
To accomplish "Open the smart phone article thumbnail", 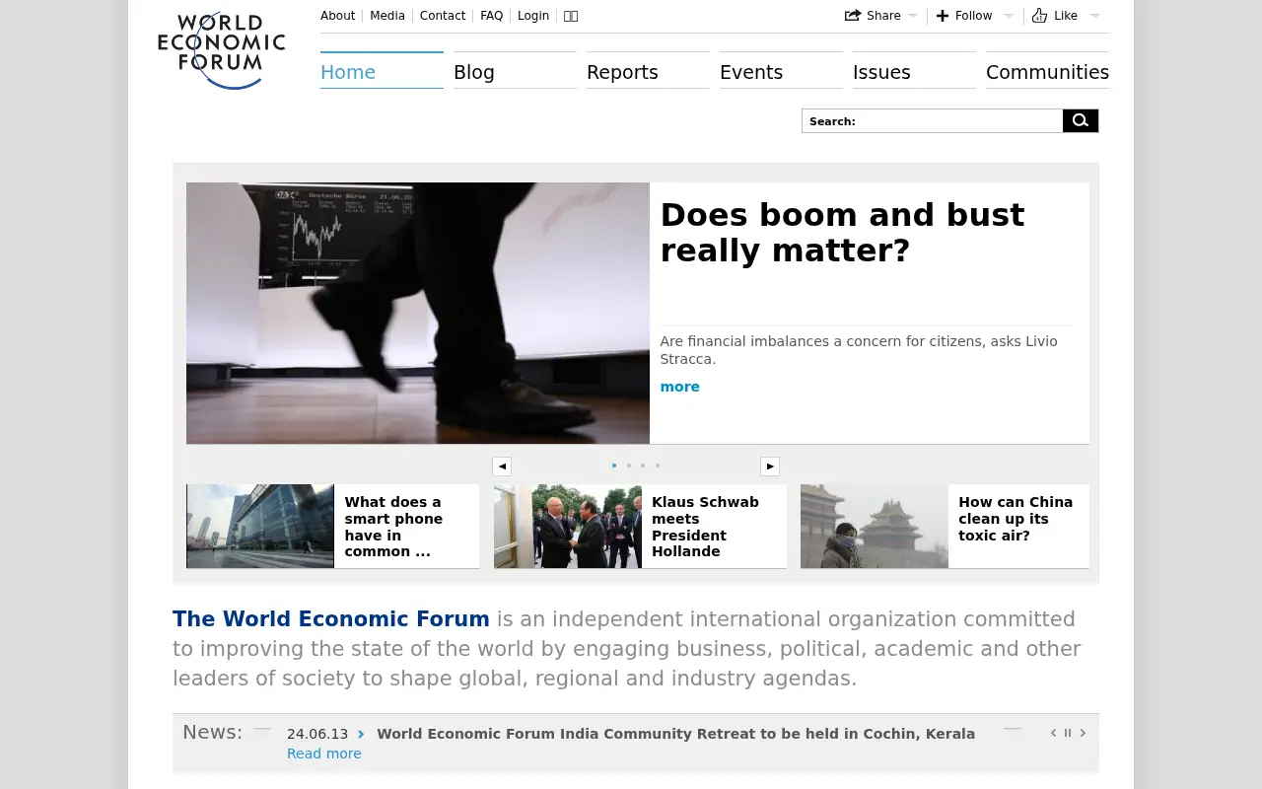I will click(260, 526).
